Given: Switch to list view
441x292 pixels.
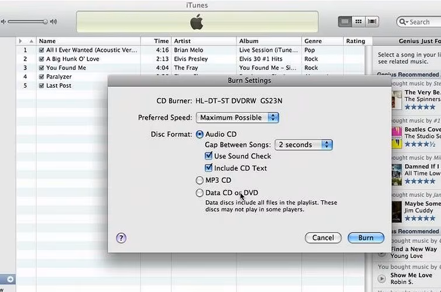Looking at the screenshot, I should coord(345,22).
